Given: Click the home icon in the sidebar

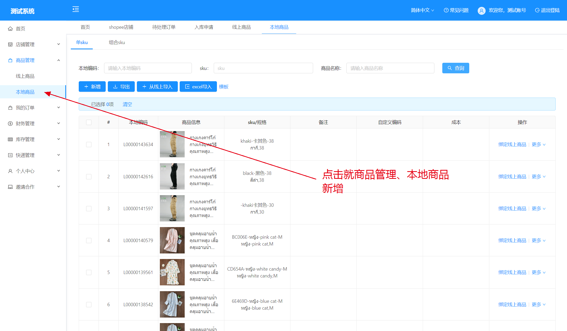Looking at the screenshot, I should click(10, 28).
